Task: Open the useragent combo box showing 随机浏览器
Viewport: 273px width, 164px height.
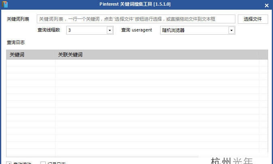Action: tap(198, 30)
